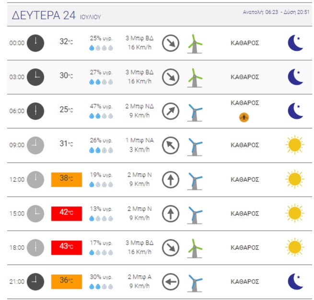Click the sun icon in 12:00 row
Screen dimensions: 314x300
[295, 179]
